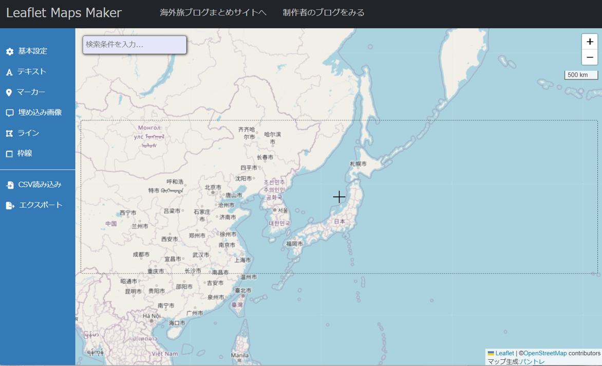Click the 대한민국 country label

(279, 223)
